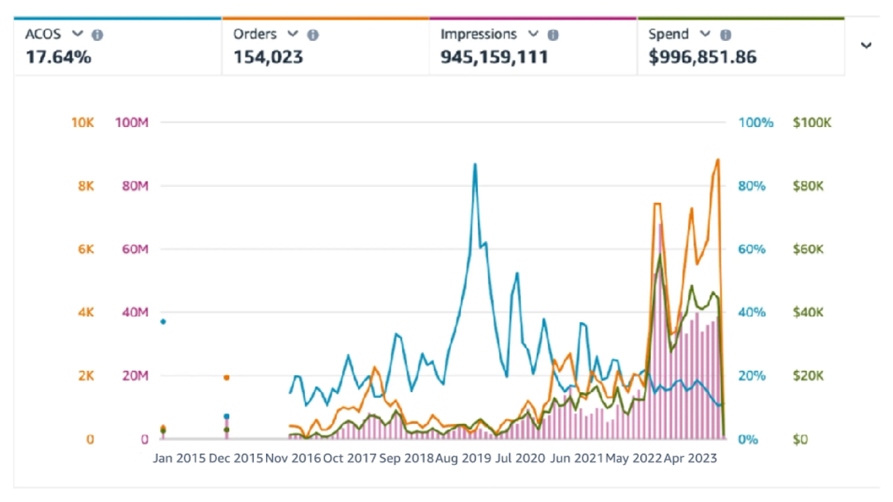893x502 pixels.
Task: Open the Orders metric dropdown
Action: point(292,33)
